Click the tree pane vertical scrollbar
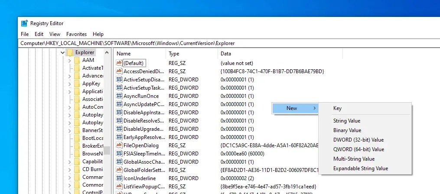Viewport: 440px width, 194px height. tap(107, 130)
